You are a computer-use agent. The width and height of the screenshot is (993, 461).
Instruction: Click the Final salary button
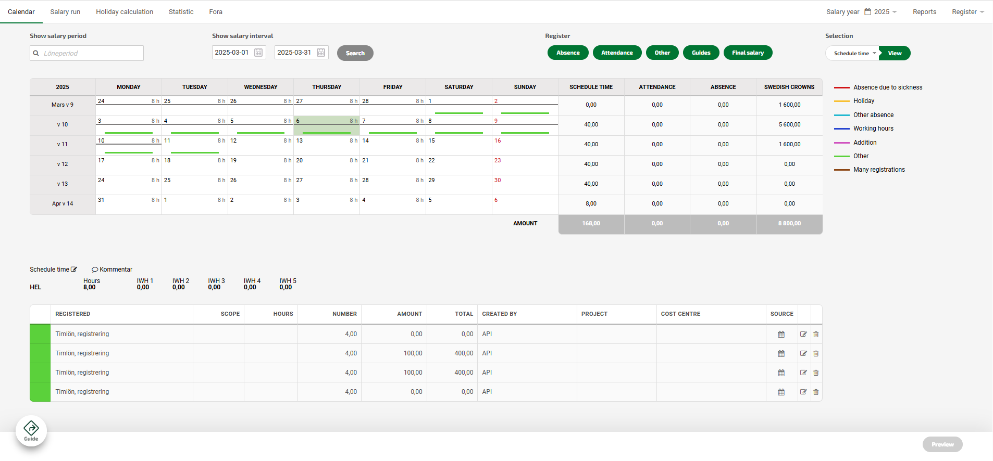748,53
